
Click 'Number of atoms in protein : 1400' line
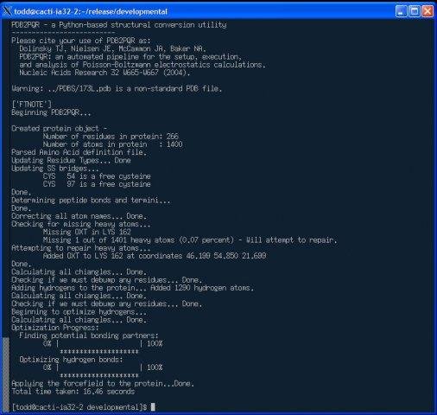(x=113, y=144)
